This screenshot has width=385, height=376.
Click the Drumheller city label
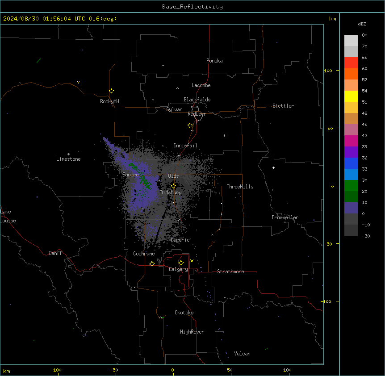coord(285,217)
